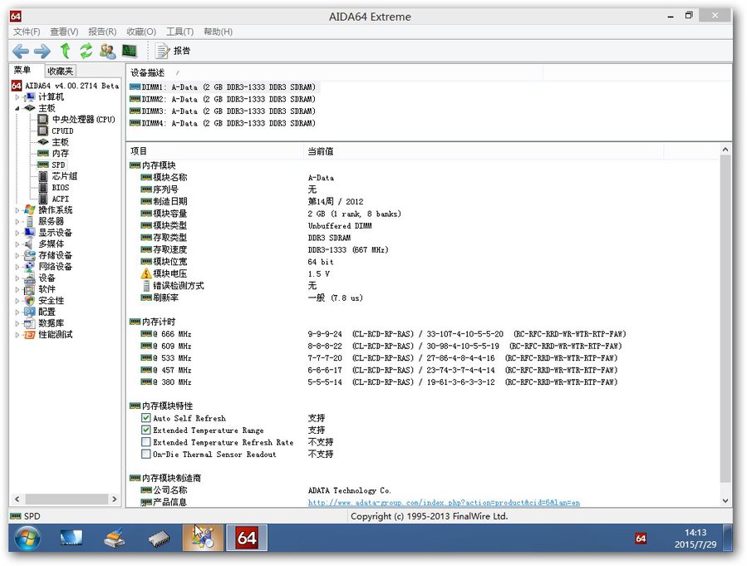This screenshot has width=747, height=566.
Task: Select the 设备 tree icon
Action: 30,278
